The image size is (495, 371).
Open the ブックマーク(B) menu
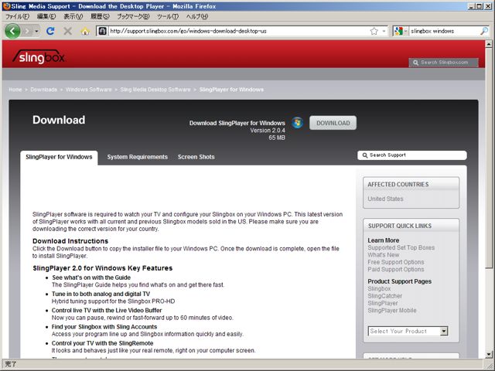click(x=133, y=16)
